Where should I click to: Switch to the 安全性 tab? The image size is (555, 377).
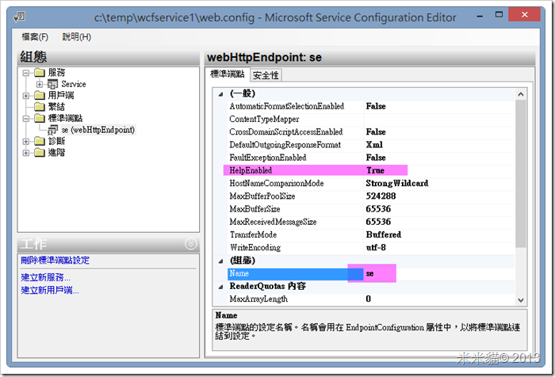pyautogui.click(x=266, y=75)
